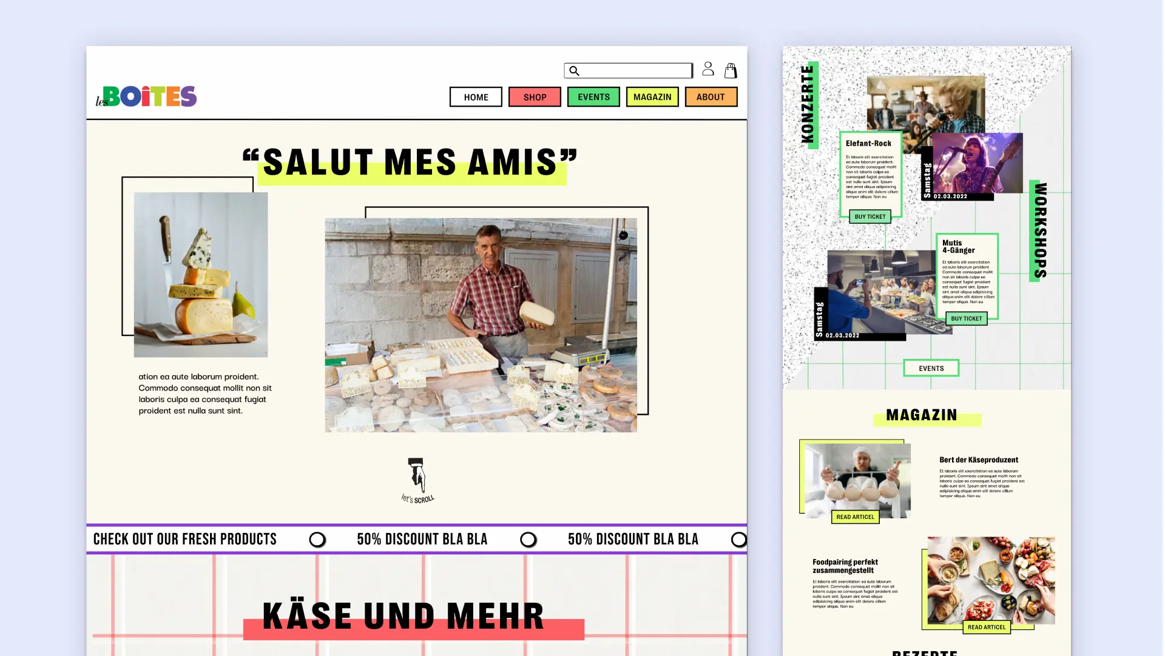Click READ ARTICEL for Bert der Käseproduzent
This screenshot has width=1165, height=656.
tap(855, 517)
